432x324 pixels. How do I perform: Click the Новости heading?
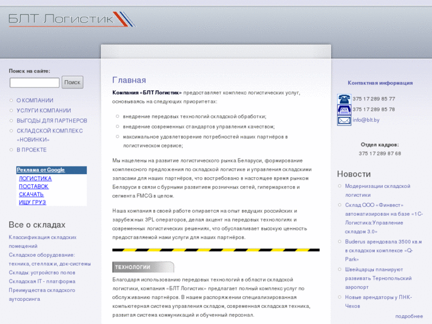coord(354,174)
